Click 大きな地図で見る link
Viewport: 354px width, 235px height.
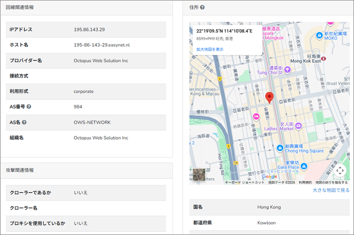[331, 190]
